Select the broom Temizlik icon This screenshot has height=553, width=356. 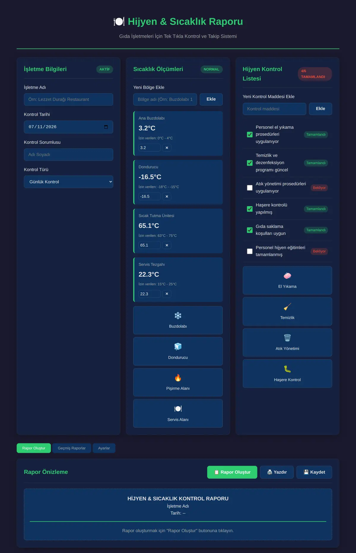click(287, 307)
